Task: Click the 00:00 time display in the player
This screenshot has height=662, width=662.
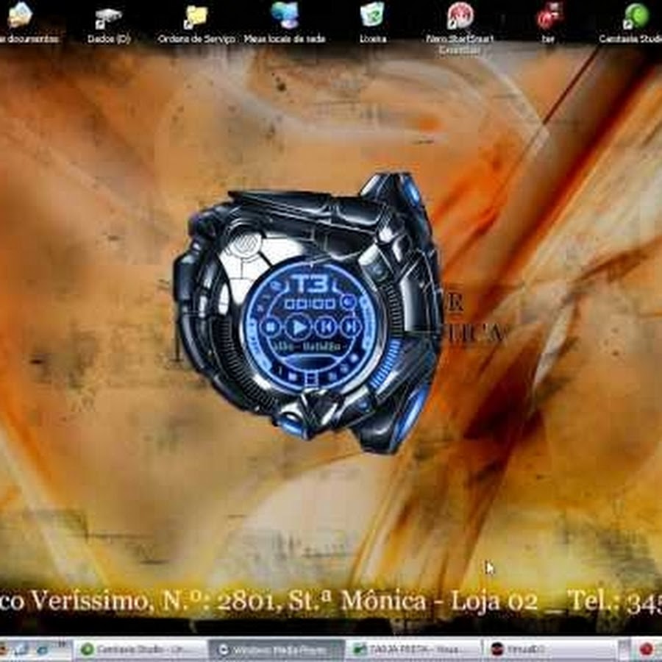Action: [x=310, y=303]
